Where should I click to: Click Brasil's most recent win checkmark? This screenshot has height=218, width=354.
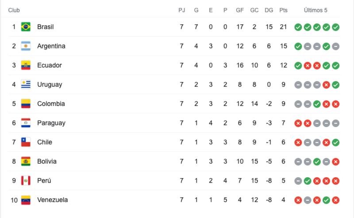[x=336, y=27]
